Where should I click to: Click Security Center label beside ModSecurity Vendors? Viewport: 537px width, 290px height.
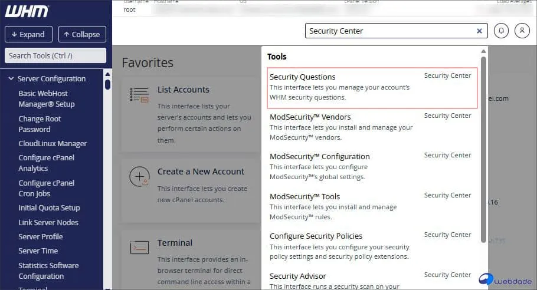tap(448, 116)
